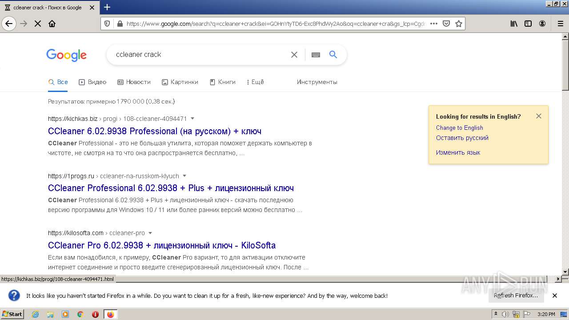569x320 pixels.
Task: Open Firefox hamburger menu
Action: (560, 24)
